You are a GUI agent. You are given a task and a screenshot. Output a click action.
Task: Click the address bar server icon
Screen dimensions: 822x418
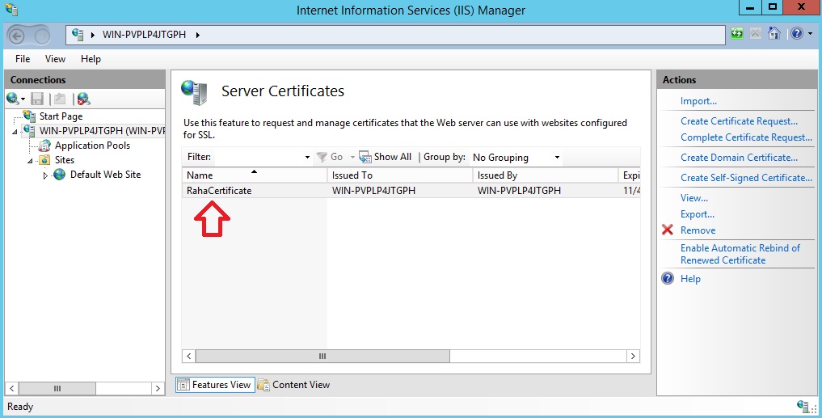tap(78, 35)
